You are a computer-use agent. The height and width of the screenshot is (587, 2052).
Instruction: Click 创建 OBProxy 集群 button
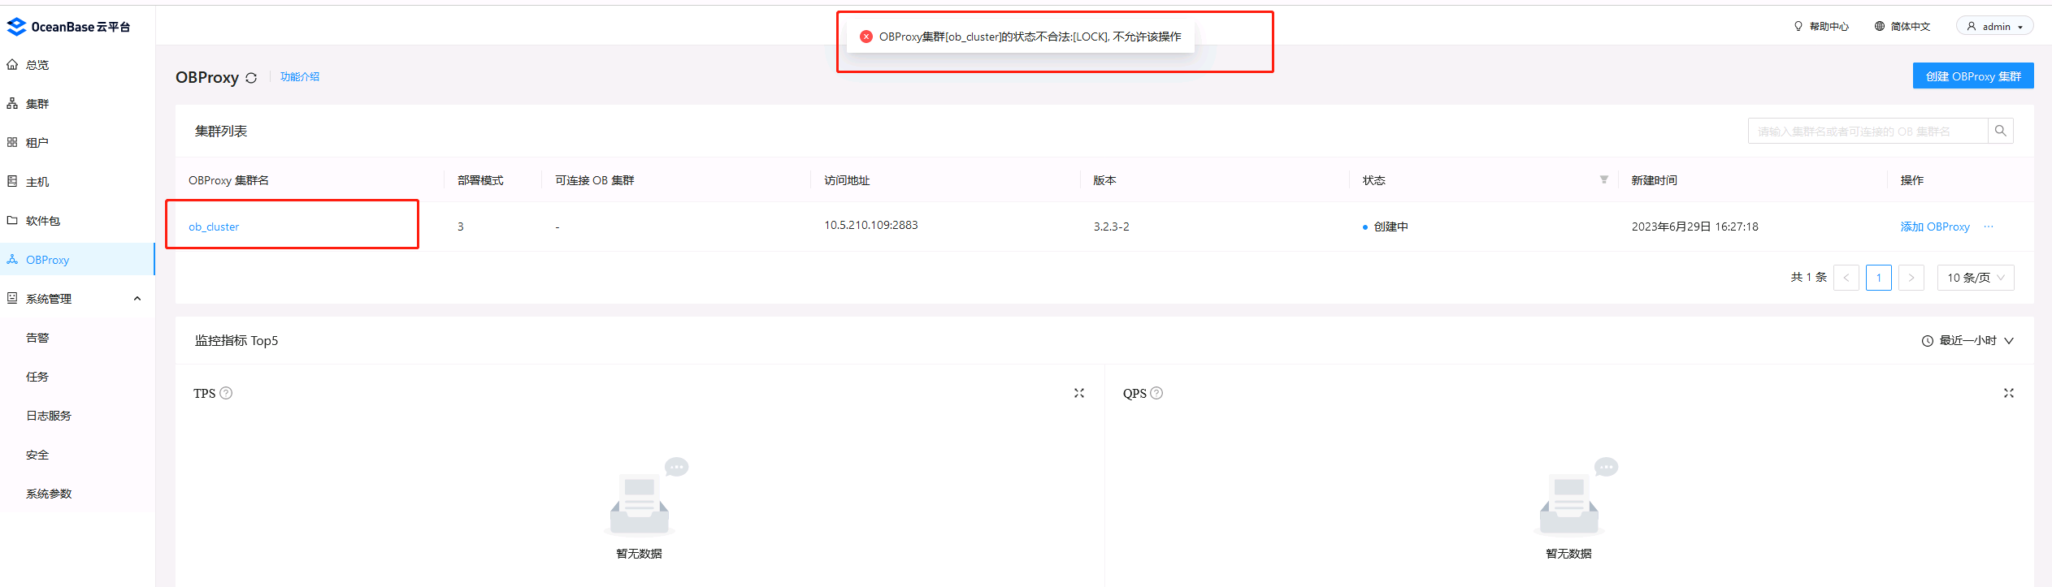click(1973, 76)
